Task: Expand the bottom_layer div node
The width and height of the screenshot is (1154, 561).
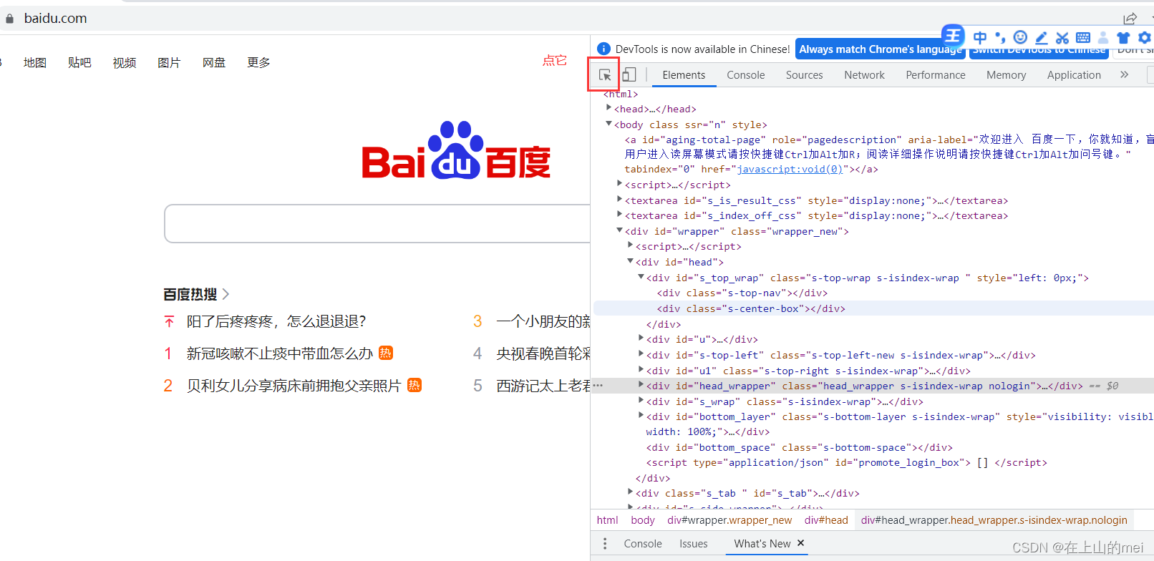Action: pos(641,416)
